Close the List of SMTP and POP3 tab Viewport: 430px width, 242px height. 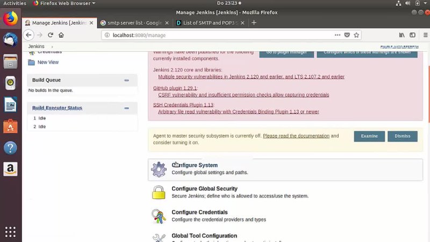tap(242, 23)
